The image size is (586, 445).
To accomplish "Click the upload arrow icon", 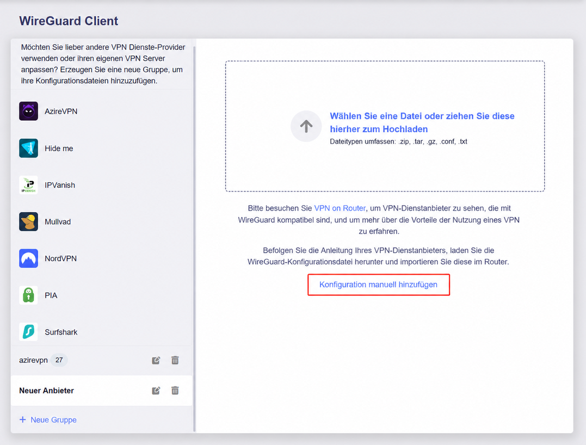I will (306, 126).
